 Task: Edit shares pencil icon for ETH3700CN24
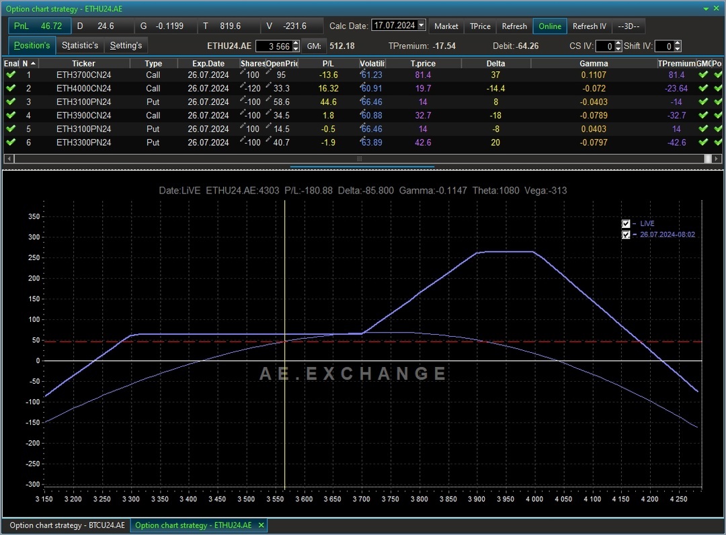(243, 72)
